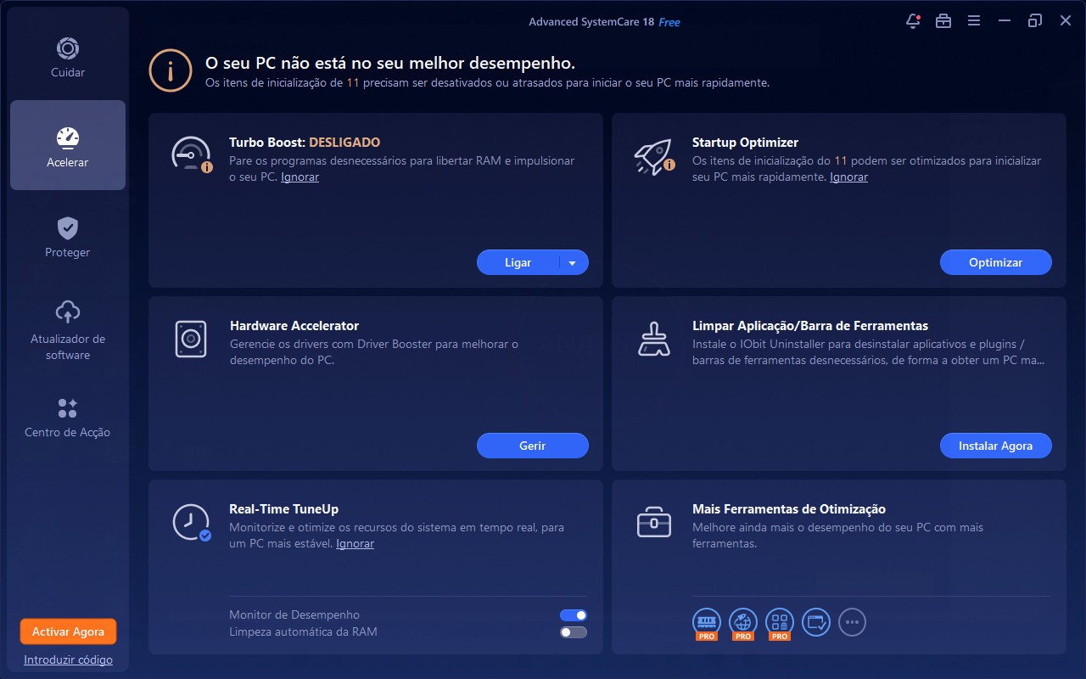The image size is (1086, 679).
Task: Open the Introduzir código link
Action: [x=68, y=659]
